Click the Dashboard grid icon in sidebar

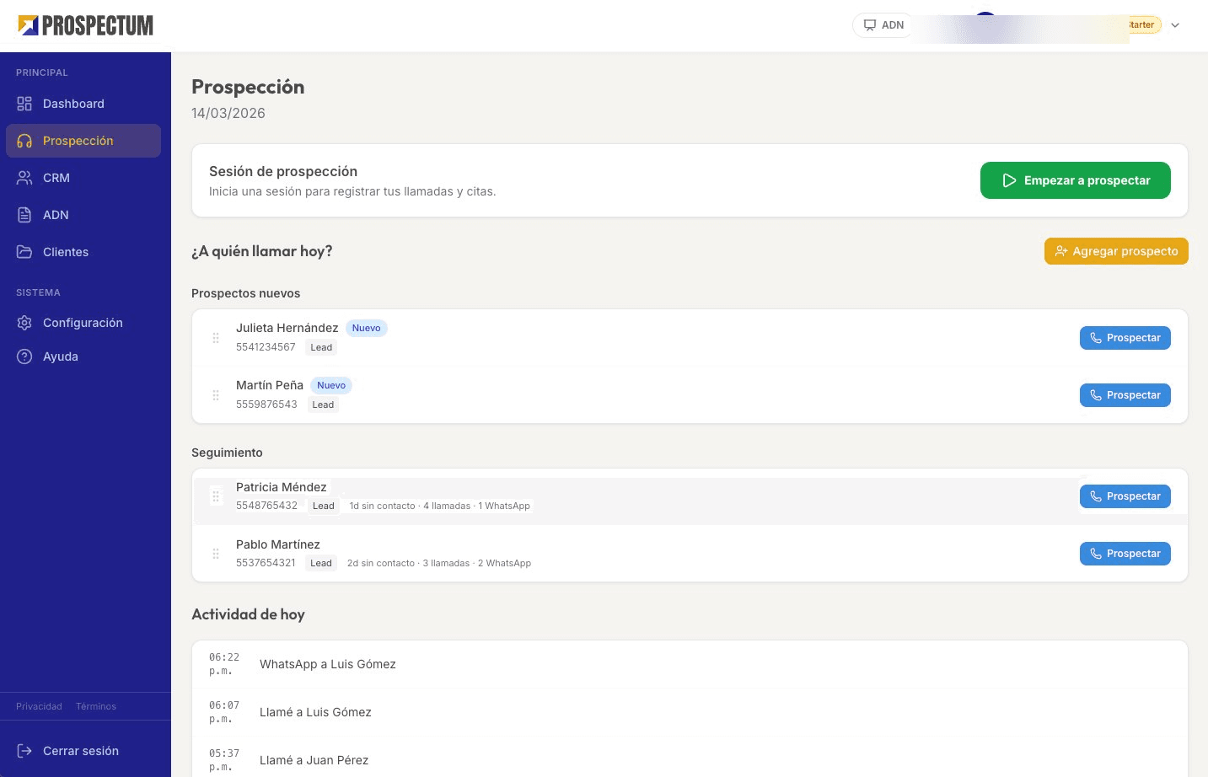click(24, 104)
